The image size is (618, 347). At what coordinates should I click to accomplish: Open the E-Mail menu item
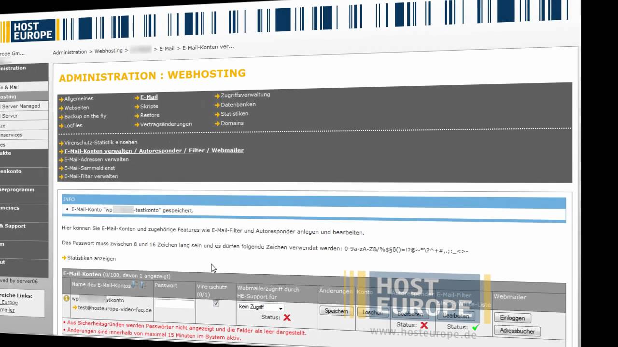[149, 97]
